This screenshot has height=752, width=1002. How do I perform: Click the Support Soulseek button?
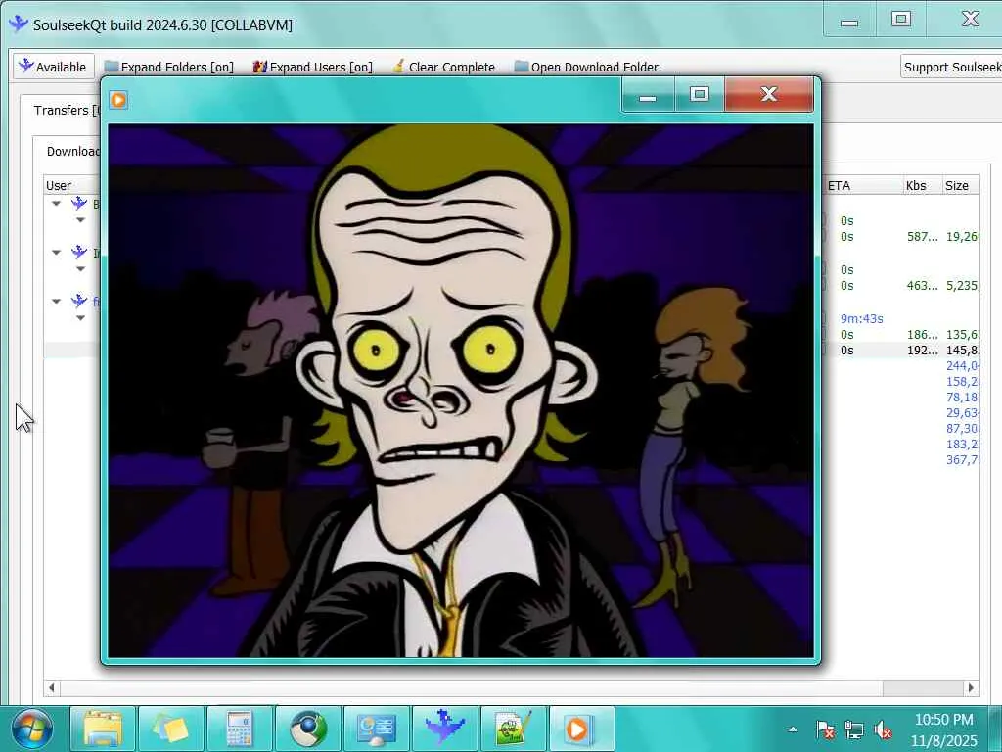[x=951, y=67]
